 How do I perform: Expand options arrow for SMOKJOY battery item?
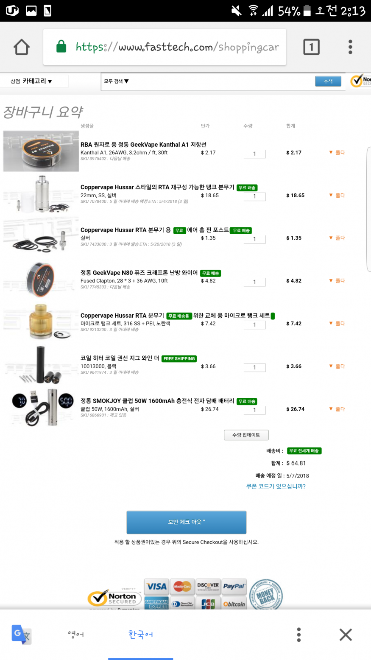(337, 409)
